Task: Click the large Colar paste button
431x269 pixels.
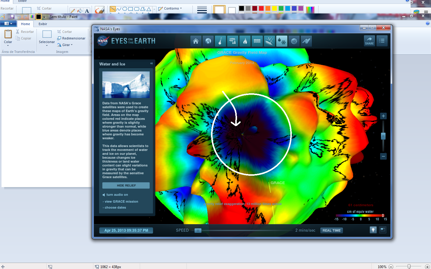Action: point(8,37)
